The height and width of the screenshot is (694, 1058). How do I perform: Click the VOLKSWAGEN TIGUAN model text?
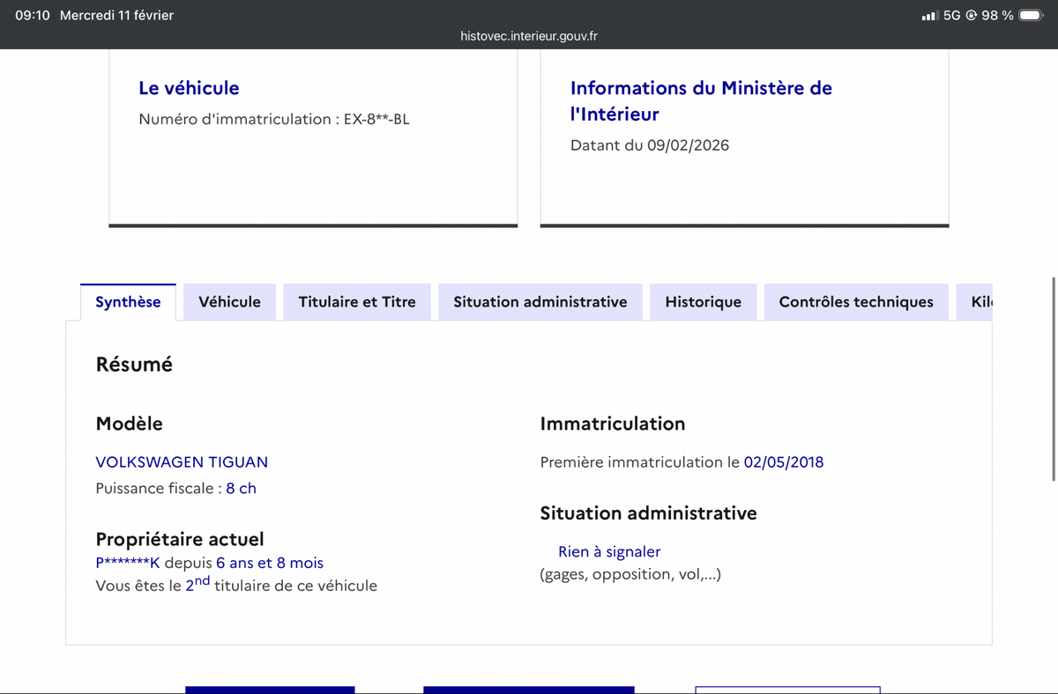(x=182, y=462)
